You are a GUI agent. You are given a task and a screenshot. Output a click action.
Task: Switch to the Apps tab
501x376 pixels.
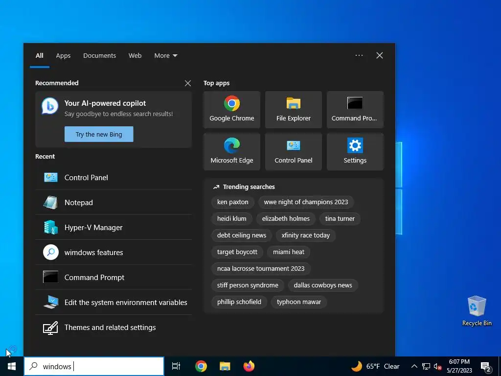[x=63, y=56]
